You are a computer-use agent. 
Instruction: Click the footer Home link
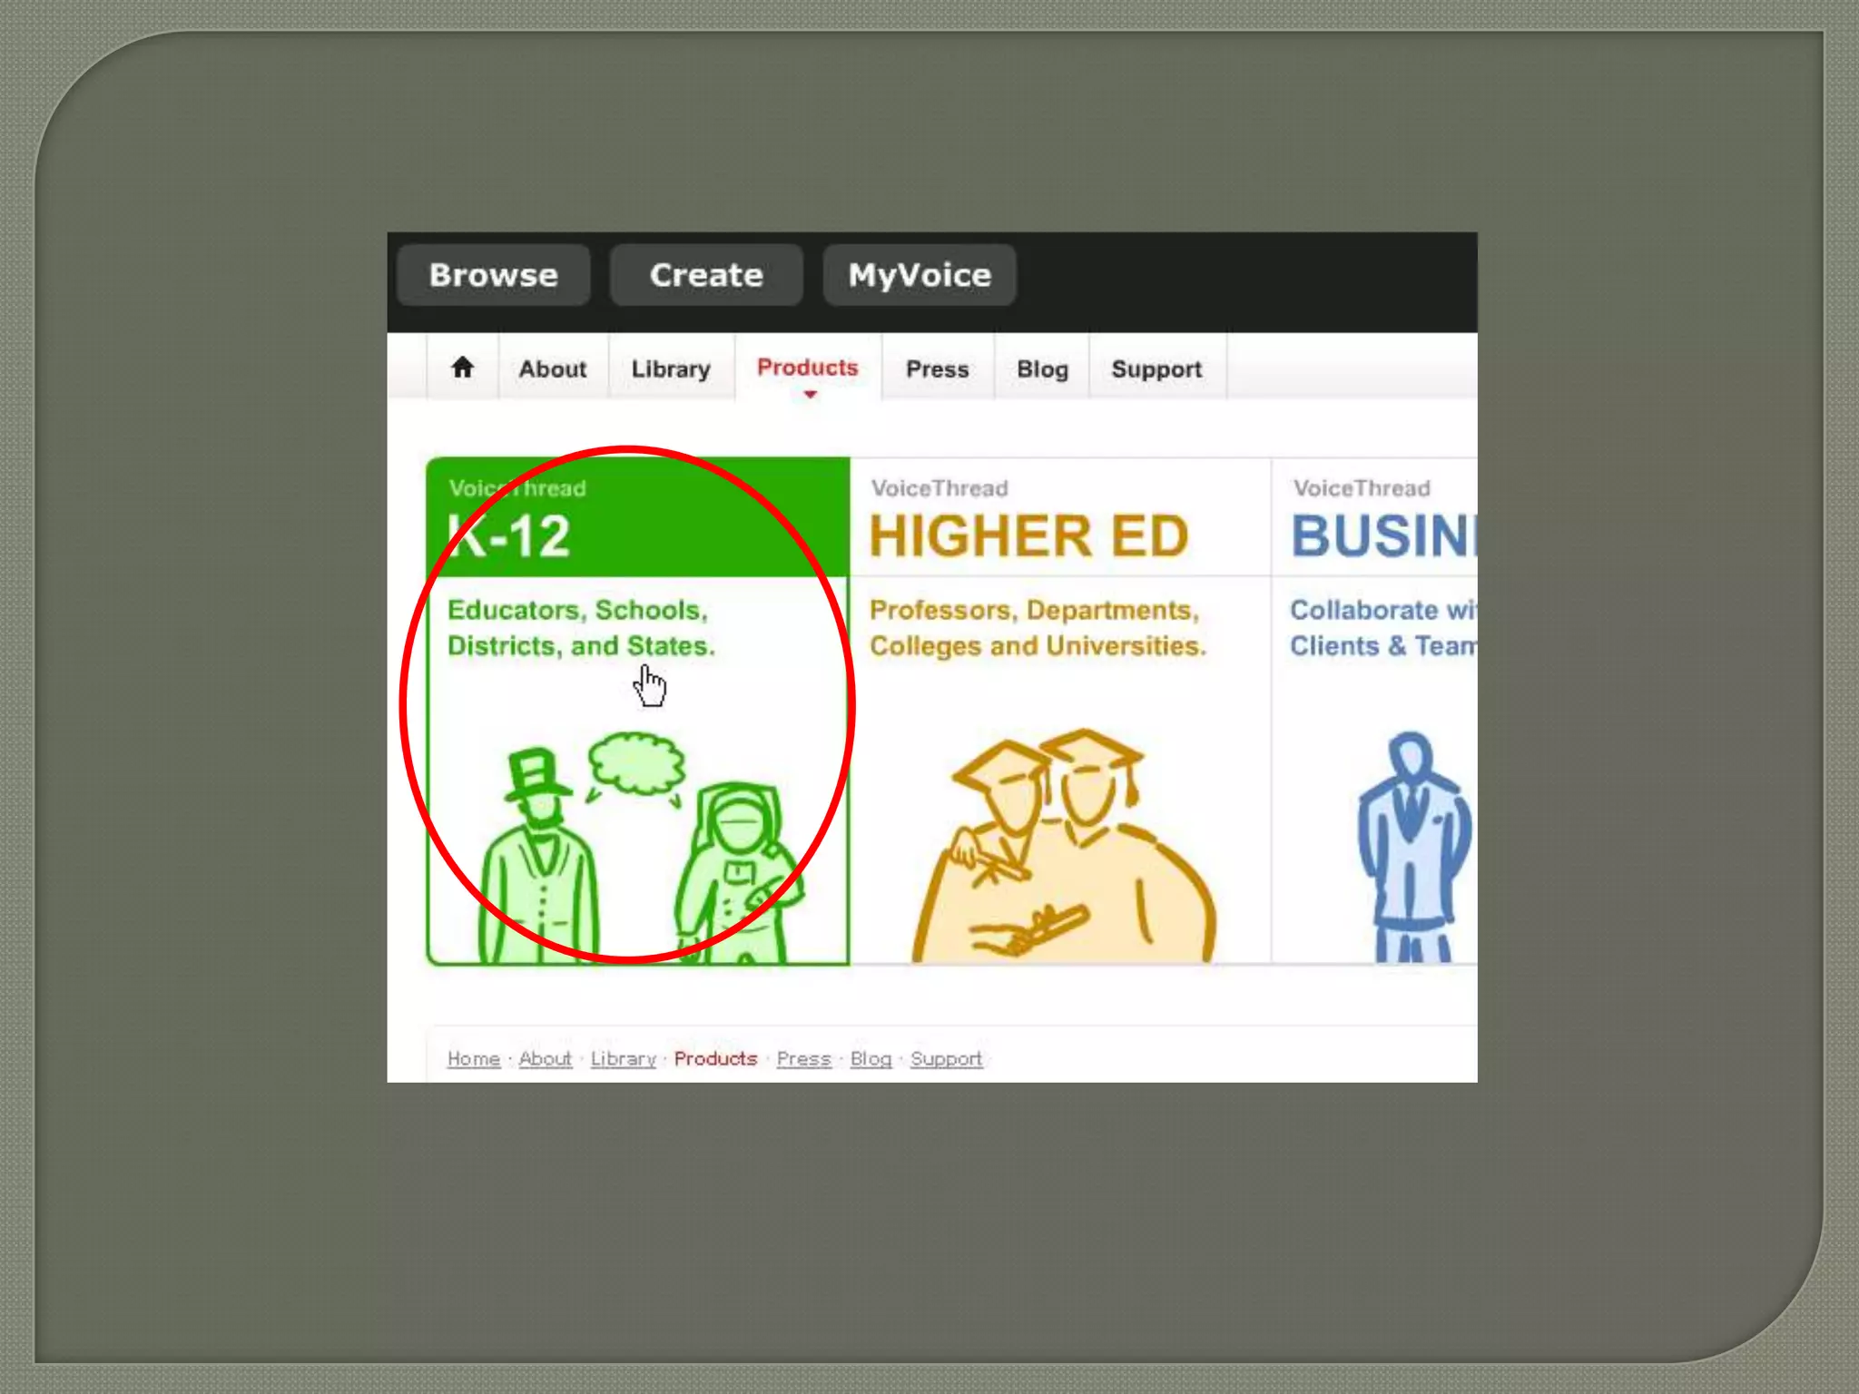(x=474, y=1059)
